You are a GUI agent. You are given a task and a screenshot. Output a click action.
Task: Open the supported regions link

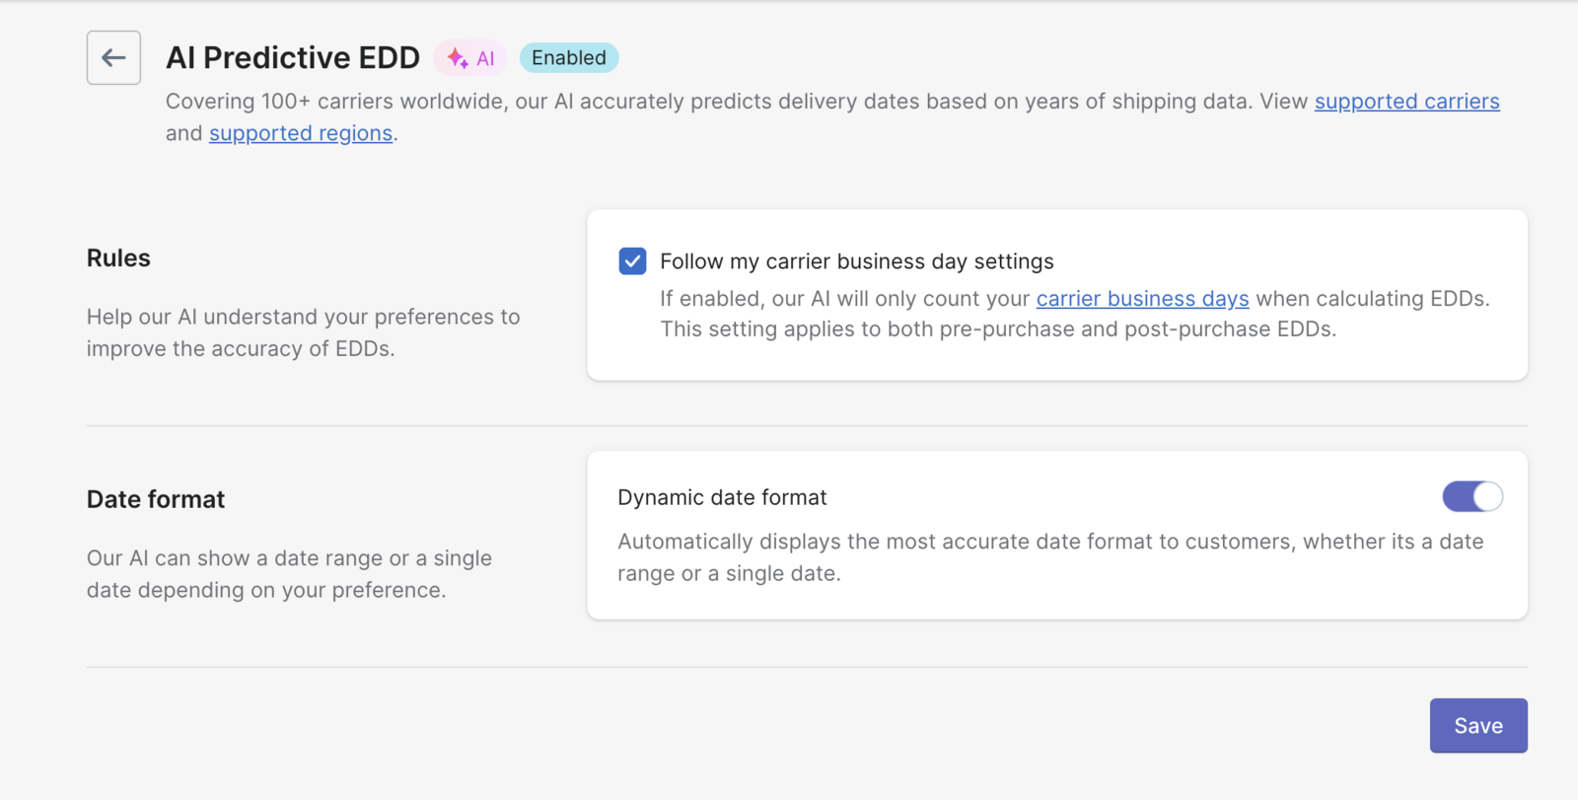[301, 133]
